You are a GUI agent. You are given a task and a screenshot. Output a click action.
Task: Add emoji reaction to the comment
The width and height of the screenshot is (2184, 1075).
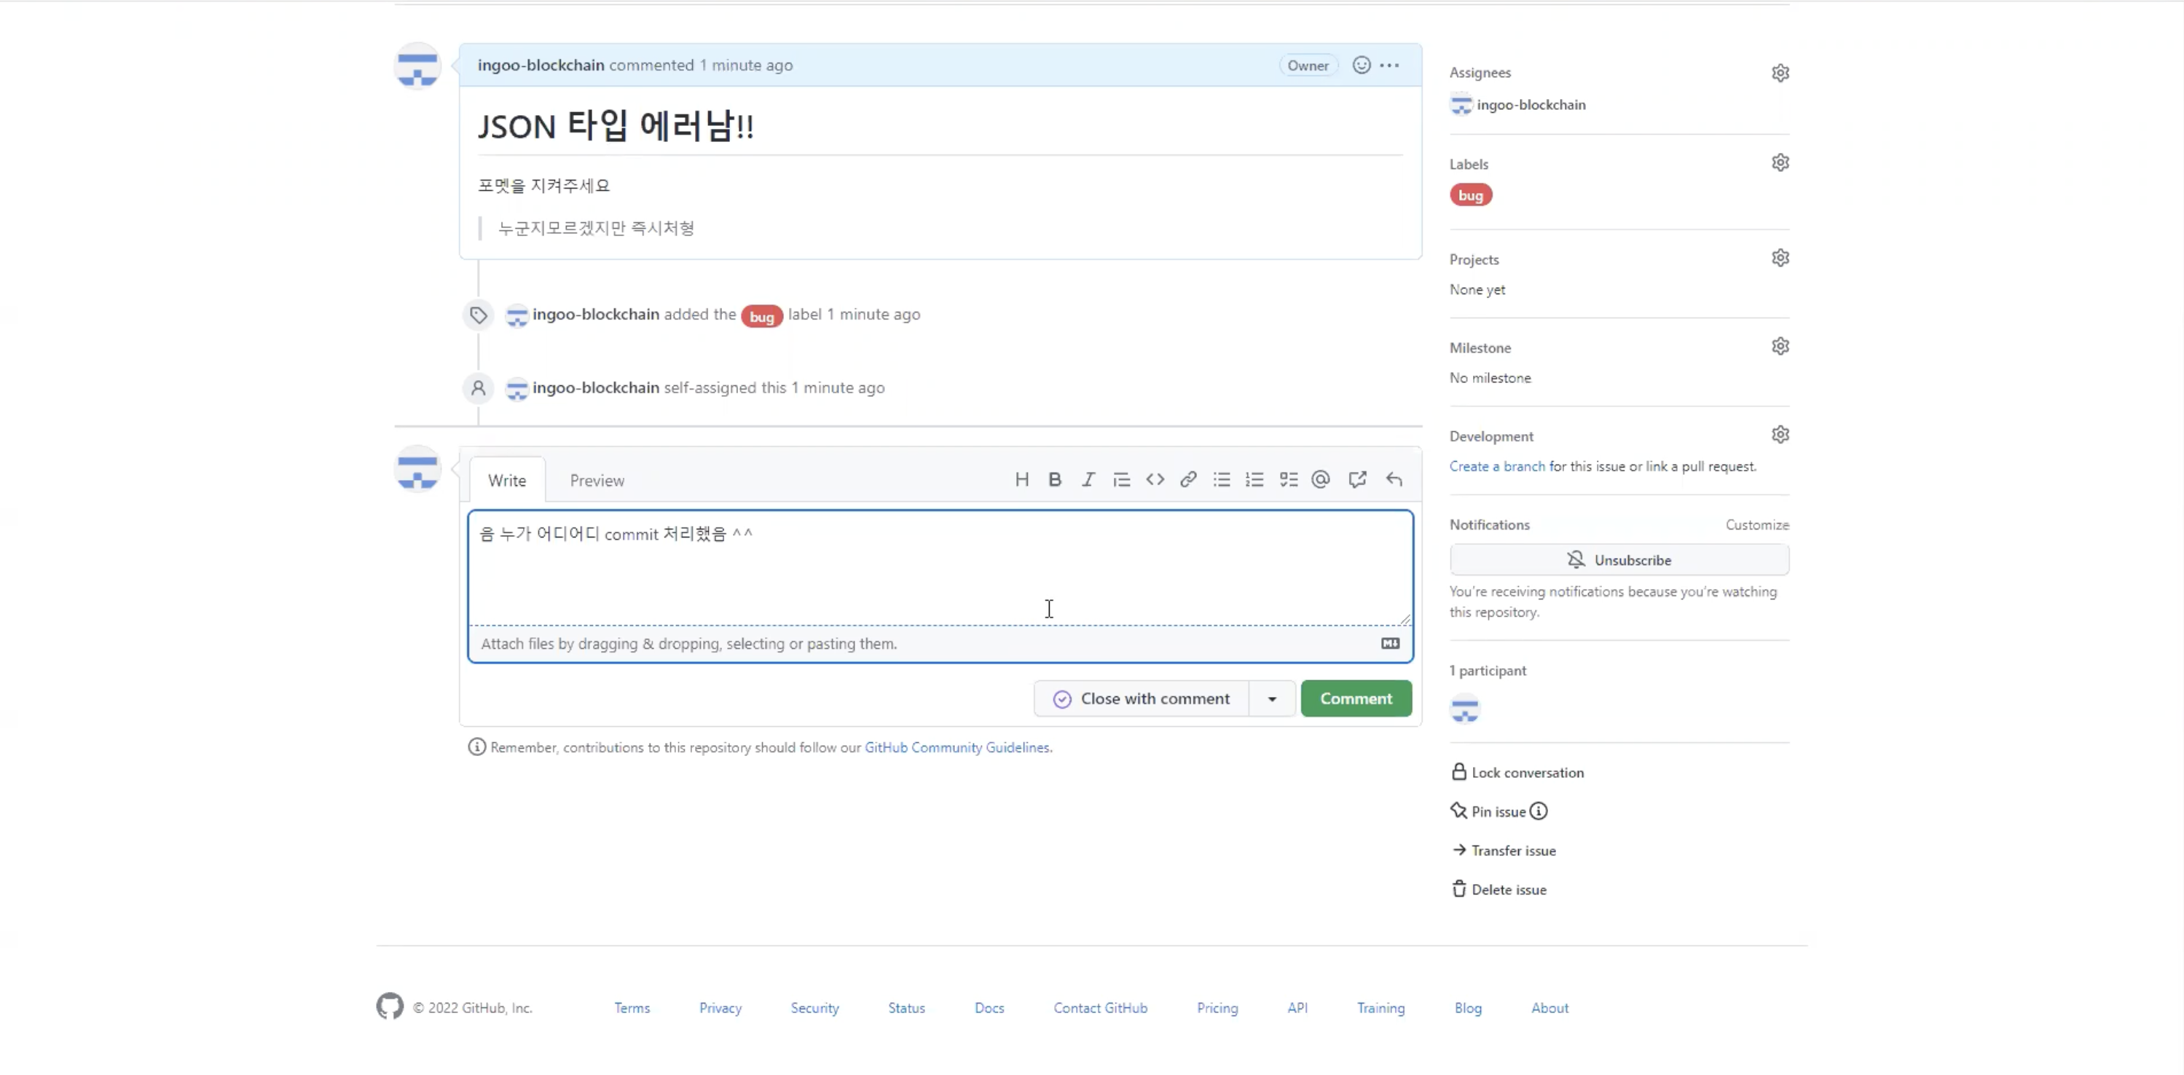pos(1361,66)
